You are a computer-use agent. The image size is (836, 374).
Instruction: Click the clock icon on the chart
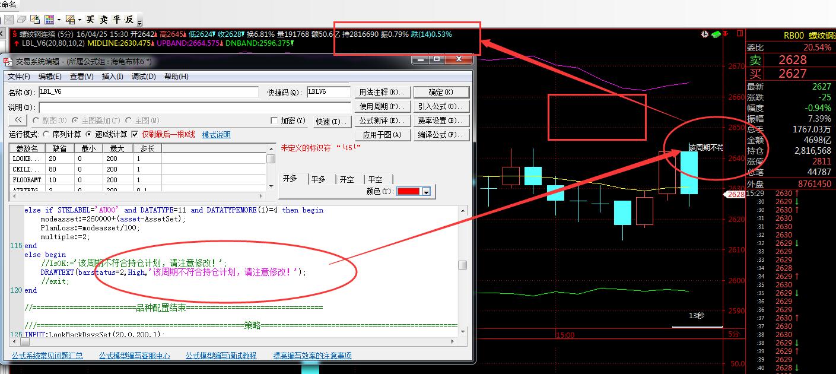click(x=704, y=34)
